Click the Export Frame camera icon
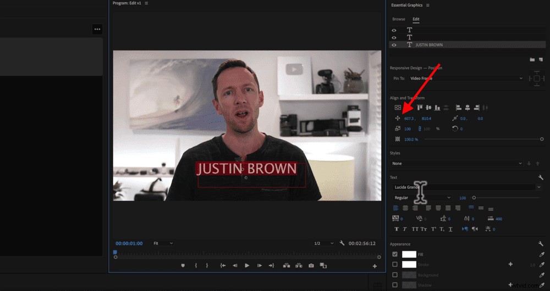Screen dimensions: 550x291 (311, 266)
